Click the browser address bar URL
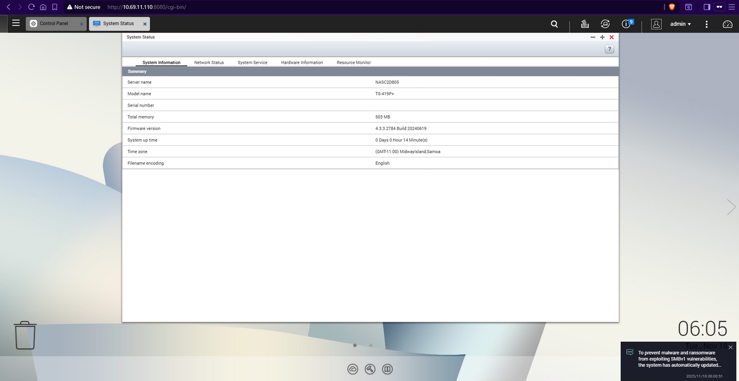 coord(147,7)
